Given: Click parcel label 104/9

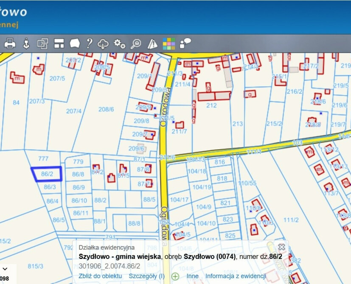Looking at the screenshot, I should pyautogui.click(x=203, y=207).
